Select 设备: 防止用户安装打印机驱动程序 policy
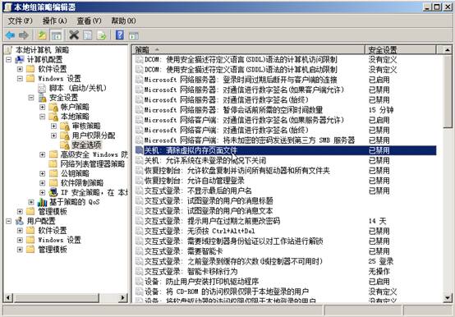The width and height of the screenshot is (455, 317). (x=202, y=282)
